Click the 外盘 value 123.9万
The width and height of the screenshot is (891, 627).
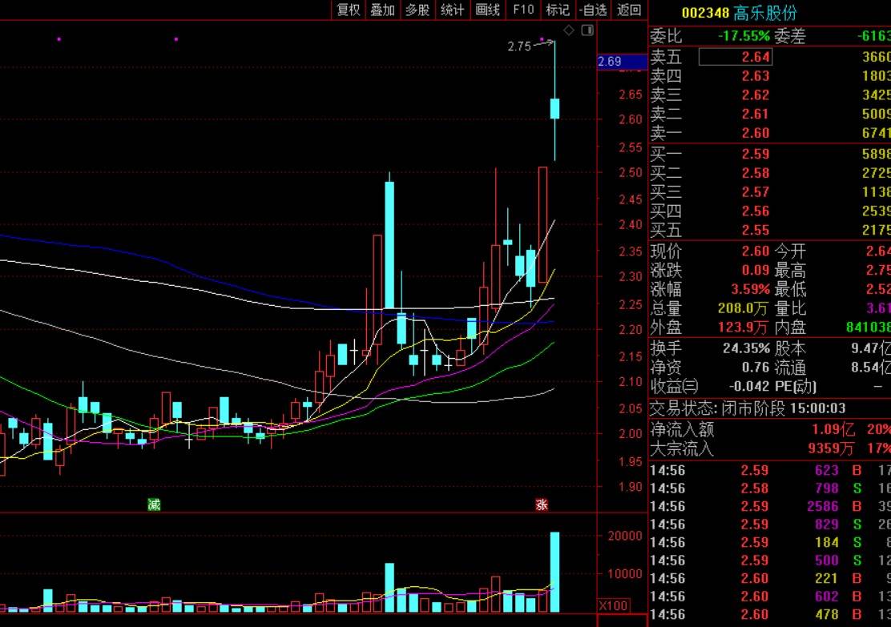(743, 328)
